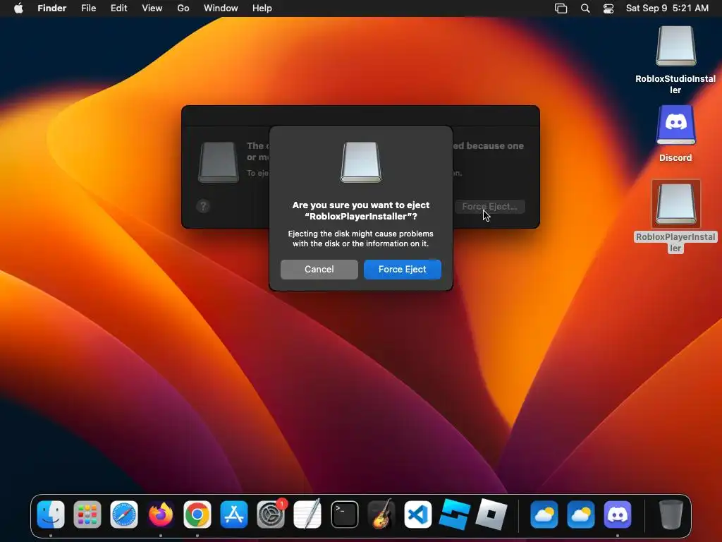
Task: Click the dimmed disk icon in the background dialog
Action: tap(219, 162)
